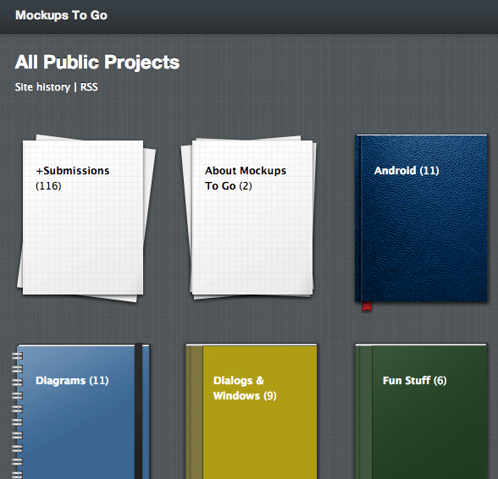Open the RSS feed link
498x479 pixels.
tap(89, 87)
